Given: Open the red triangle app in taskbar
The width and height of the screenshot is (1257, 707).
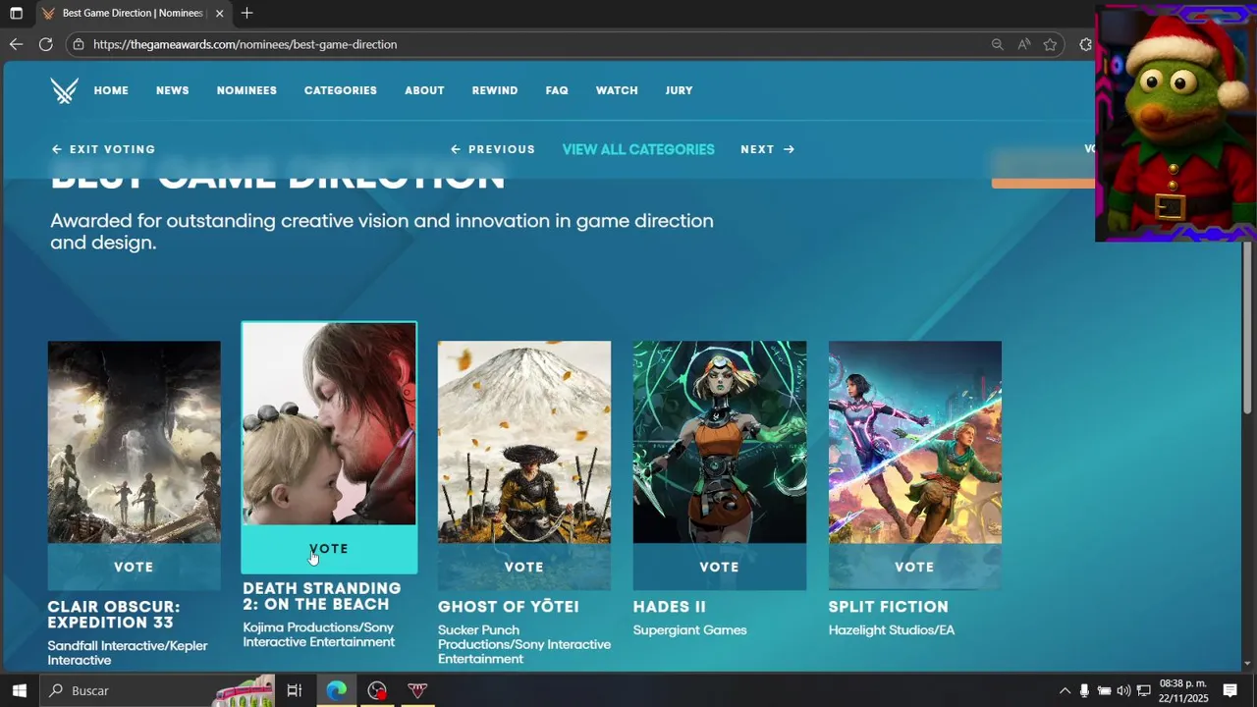Looking at the screenshot, I should [x=417, y=690].
